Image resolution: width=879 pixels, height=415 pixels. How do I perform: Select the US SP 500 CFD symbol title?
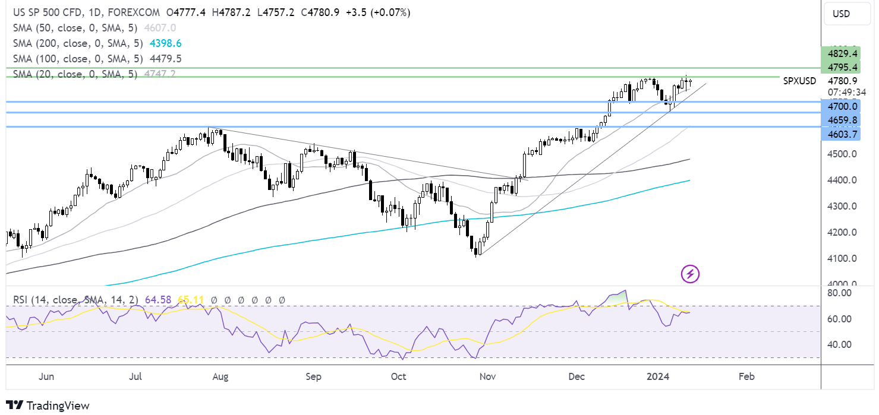(86, 12)
